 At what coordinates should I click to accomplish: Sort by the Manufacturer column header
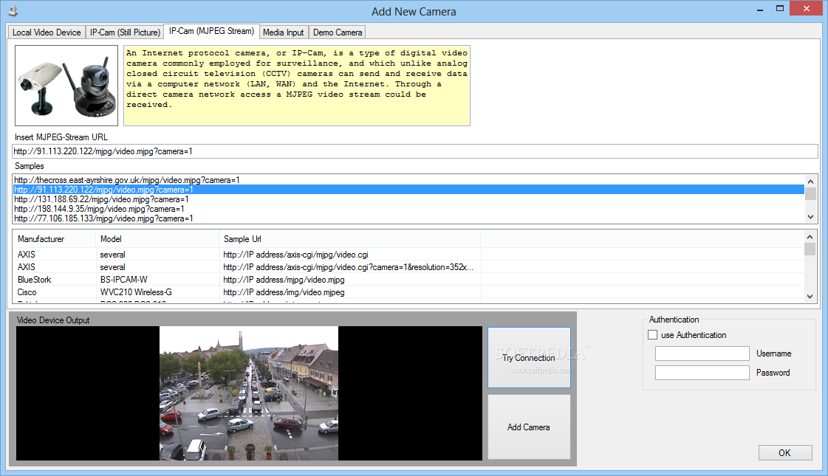point(54,239)
